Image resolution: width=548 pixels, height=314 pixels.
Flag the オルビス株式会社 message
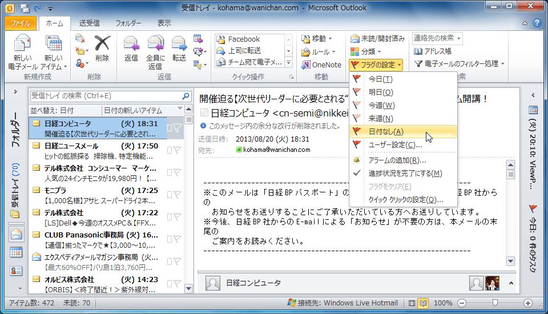click(178, 284)
